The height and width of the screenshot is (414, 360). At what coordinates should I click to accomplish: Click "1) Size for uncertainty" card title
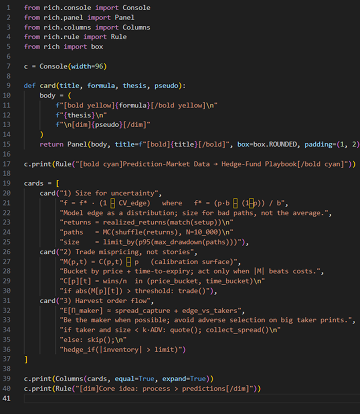click(109, 193)
